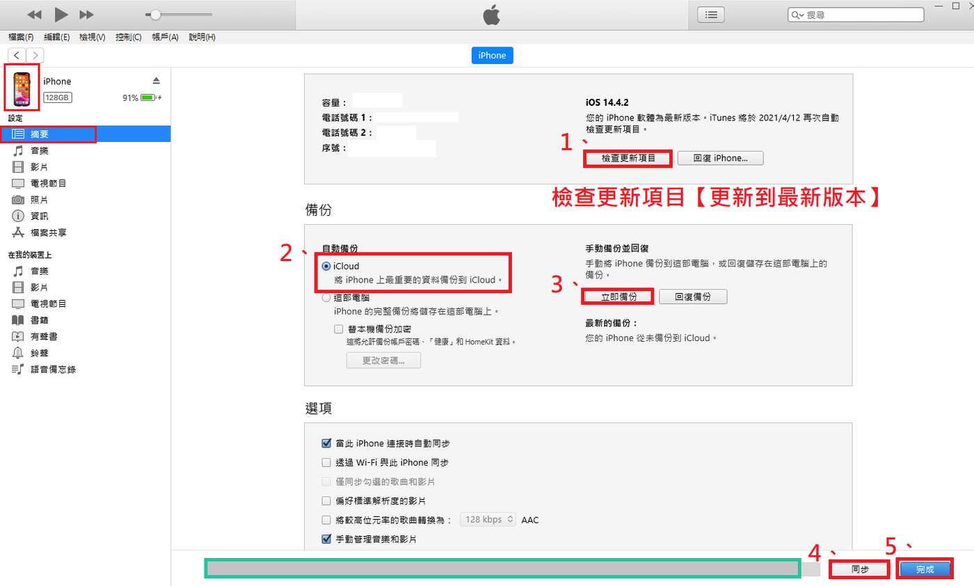974x586 pixels.
Task: Click 檢查更新項目 button
Action: pos(628,159)
